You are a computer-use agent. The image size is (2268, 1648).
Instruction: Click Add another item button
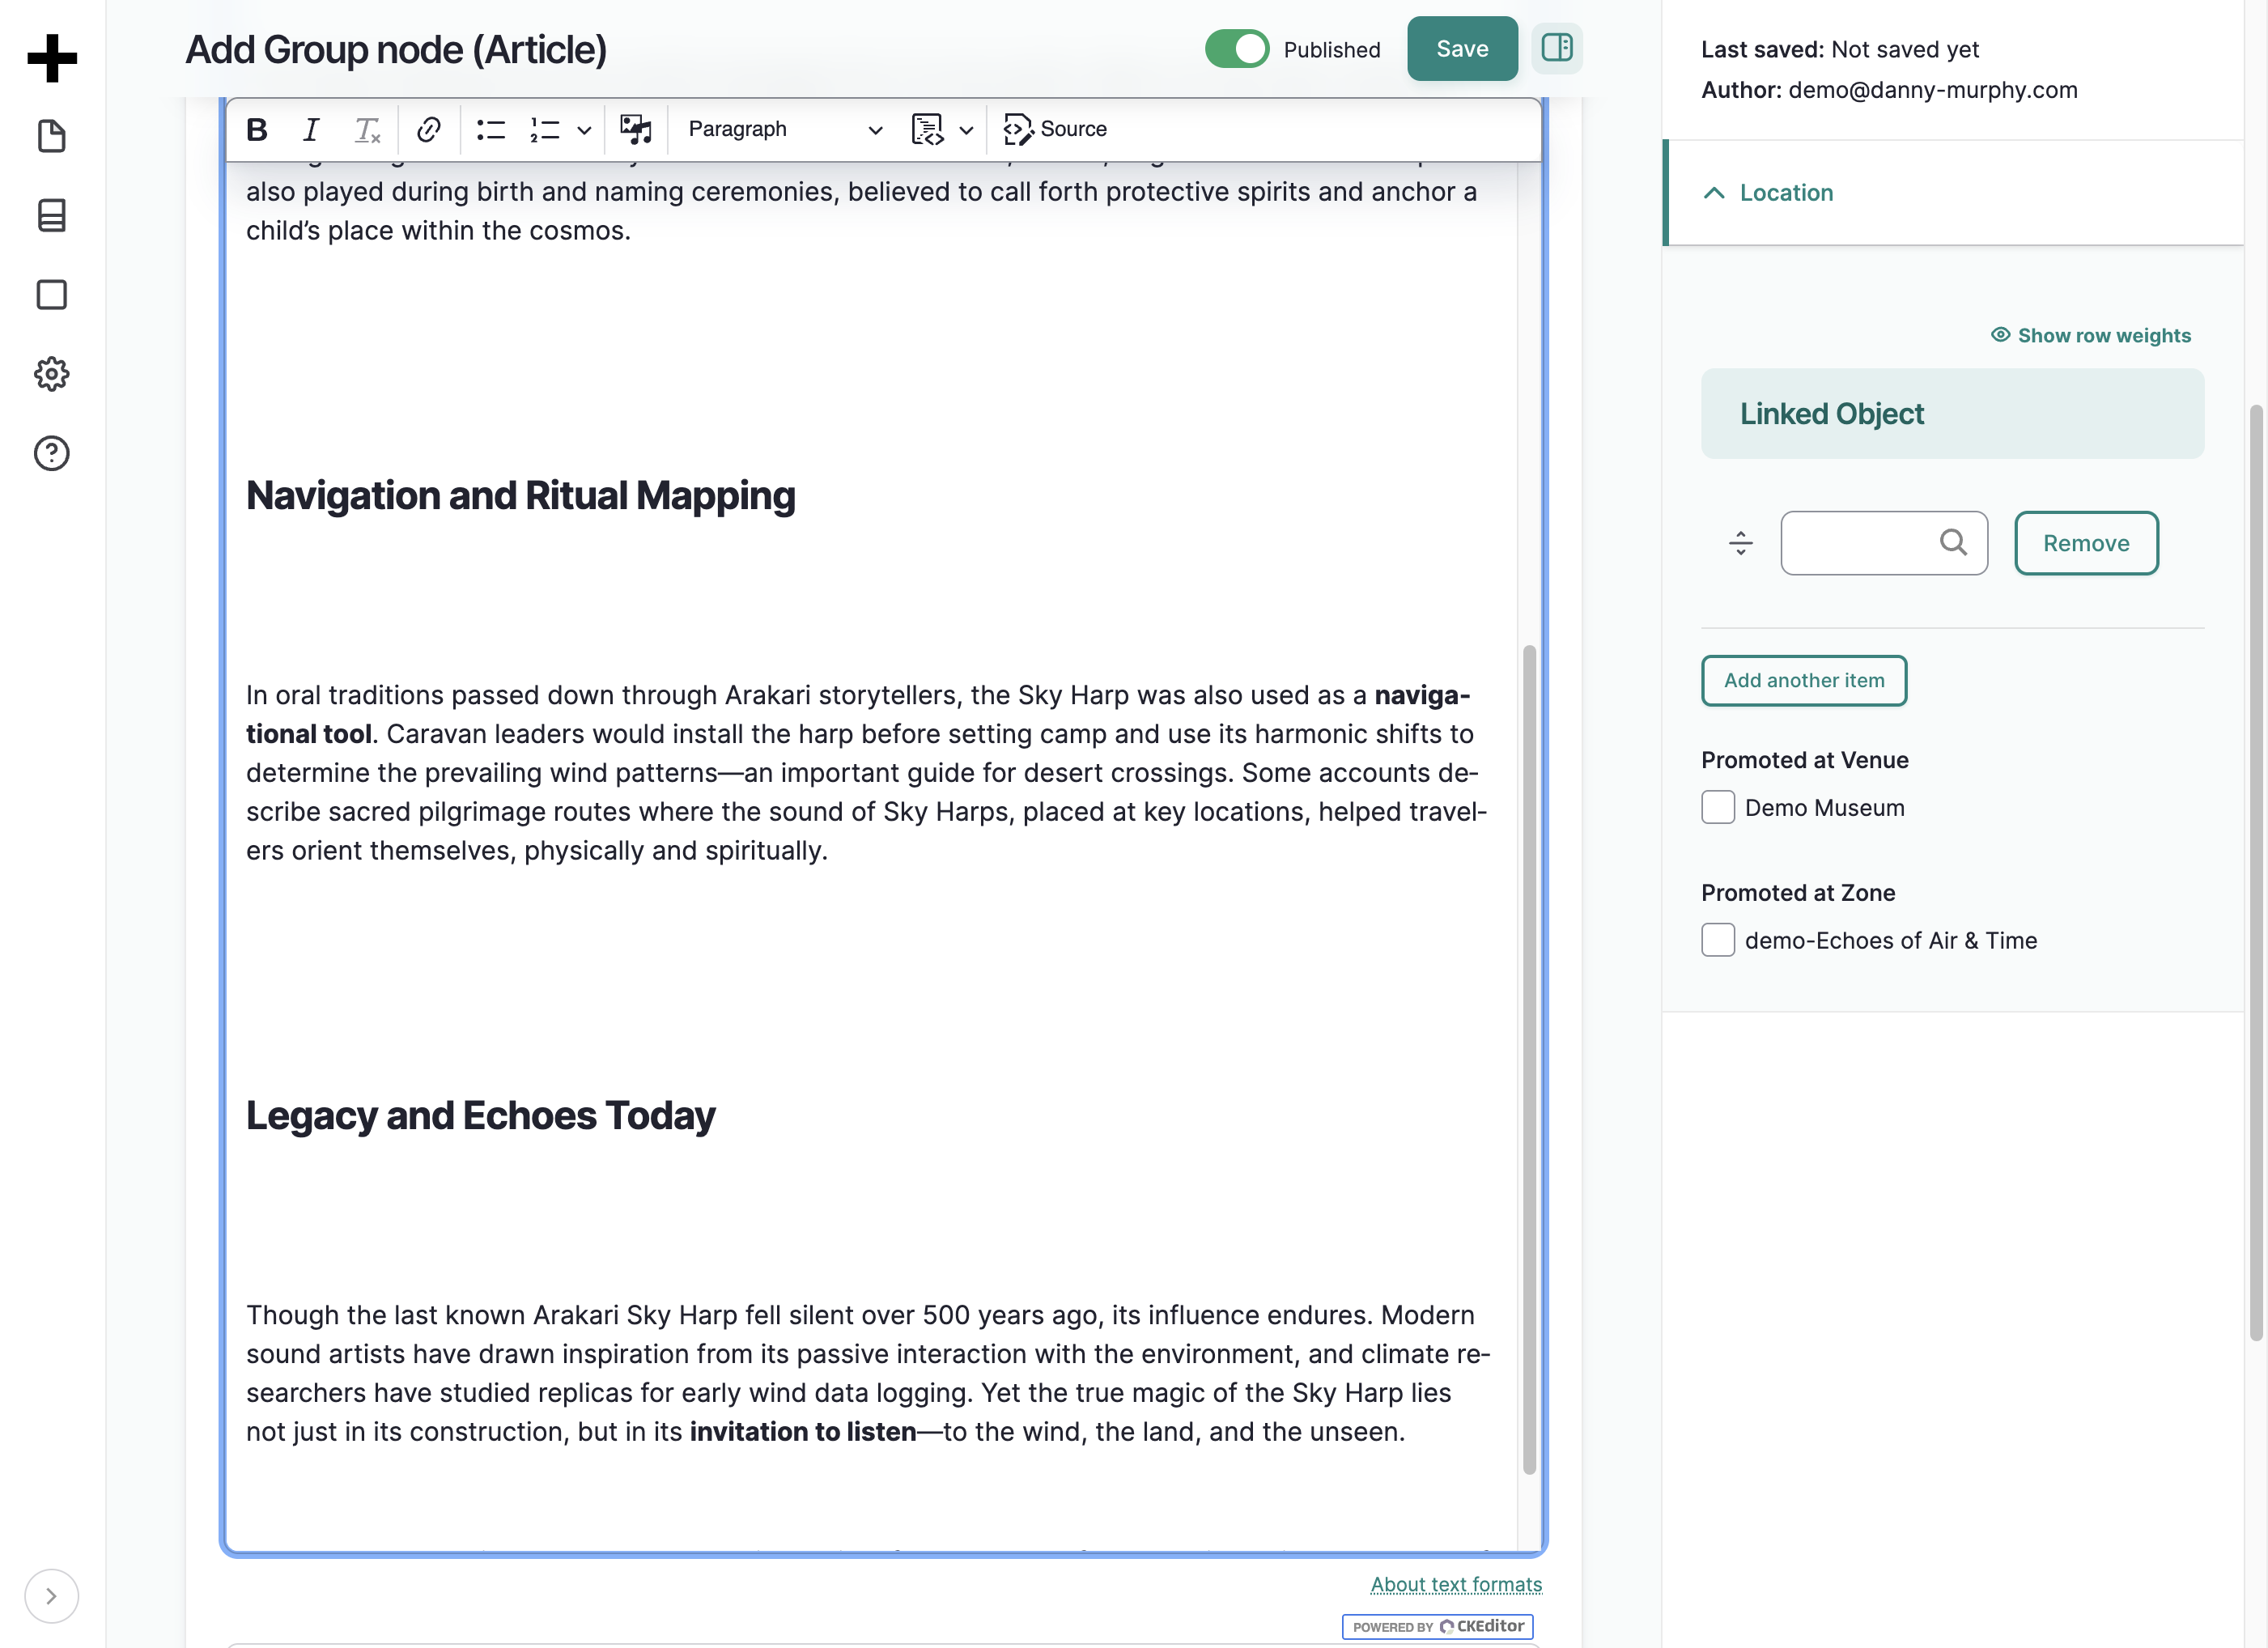coord(1804,681)
